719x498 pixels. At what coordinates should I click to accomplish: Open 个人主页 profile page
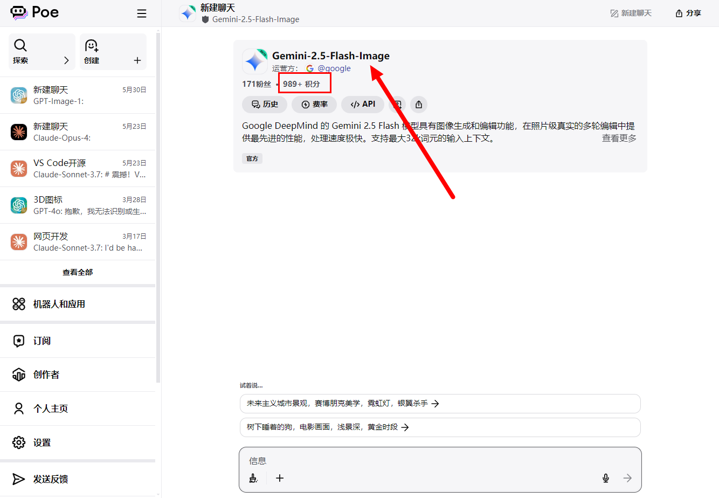point(78,409)
